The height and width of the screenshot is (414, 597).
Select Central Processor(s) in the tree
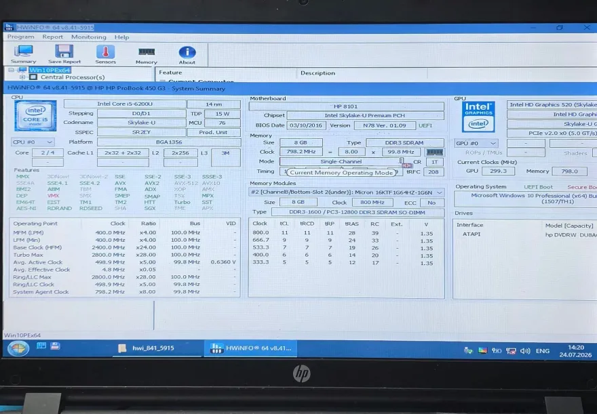coord(73,77)
